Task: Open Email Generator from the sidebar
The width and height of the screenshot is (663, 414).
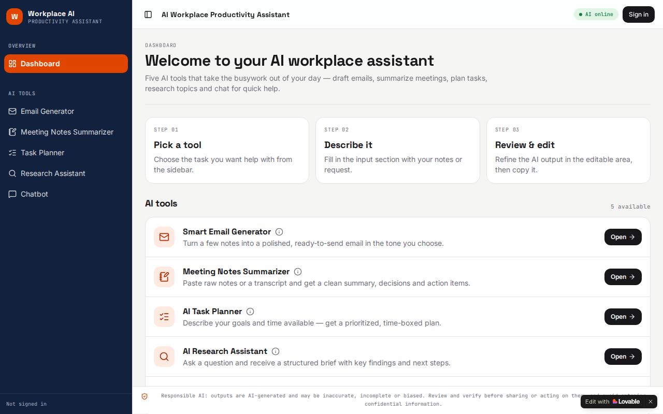Action: point(66,111)
